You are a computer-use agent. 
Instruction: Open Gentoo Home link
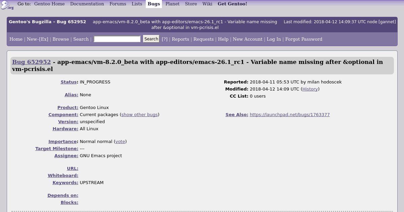coord(49,4)
